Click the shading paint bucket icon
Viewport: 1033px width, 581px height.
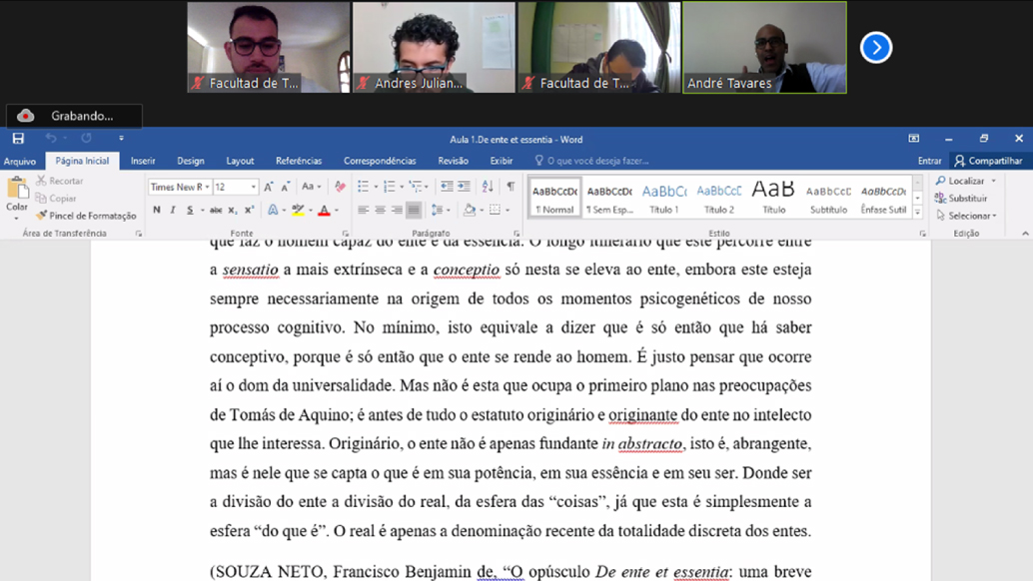pyautogui.click(x=470, y=210)
